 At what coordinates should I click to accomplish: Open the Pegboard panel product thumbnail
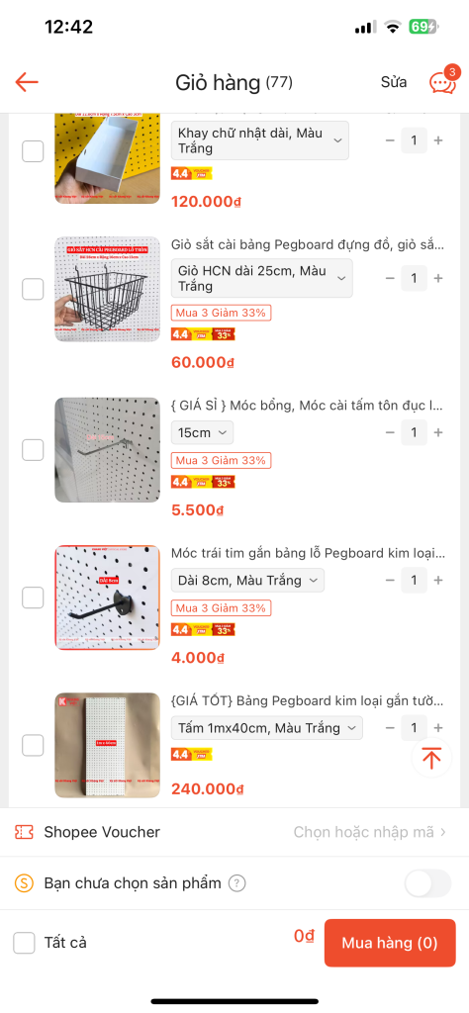click(x=107, y=746)
